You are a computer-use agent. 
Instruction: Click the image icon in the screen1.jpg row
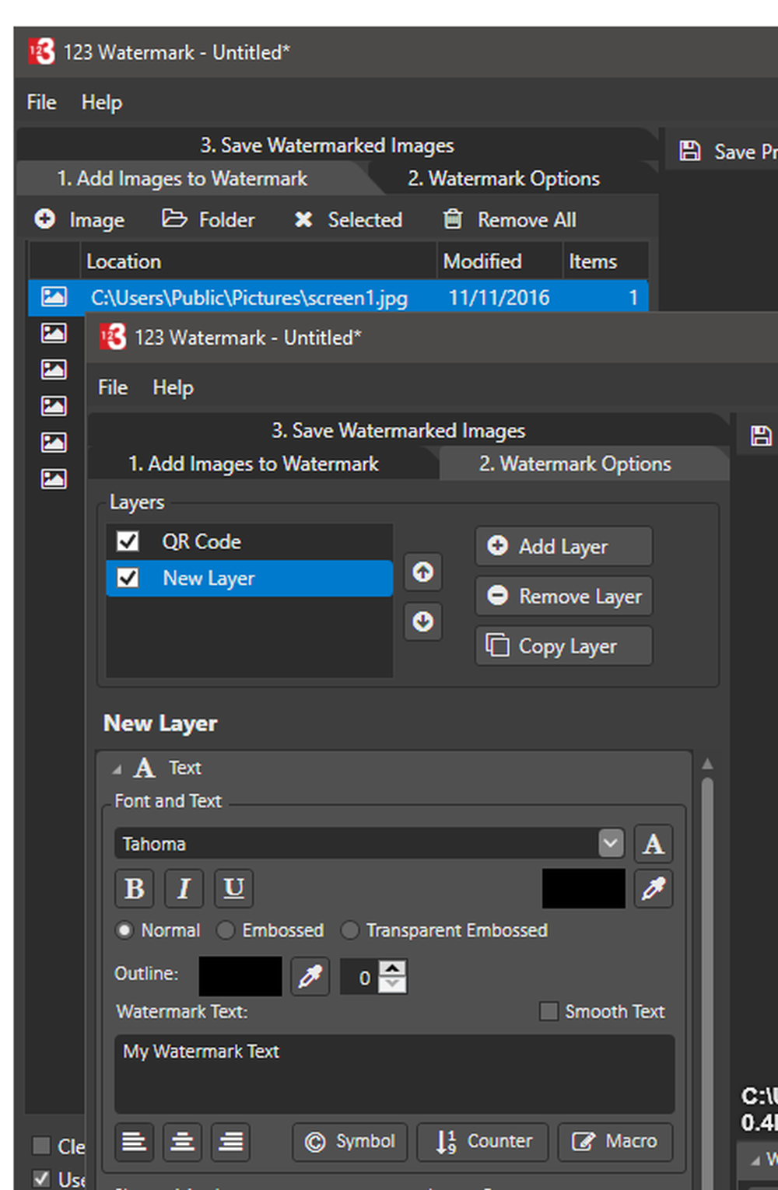point(54,297)
